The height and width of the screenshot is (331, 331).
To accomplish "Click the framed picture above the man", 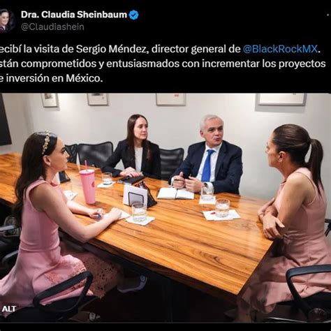I will 171,99.
